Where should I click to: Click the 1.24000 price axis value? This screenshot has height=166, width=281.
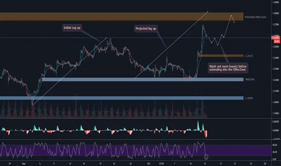[x=276, y=58]
